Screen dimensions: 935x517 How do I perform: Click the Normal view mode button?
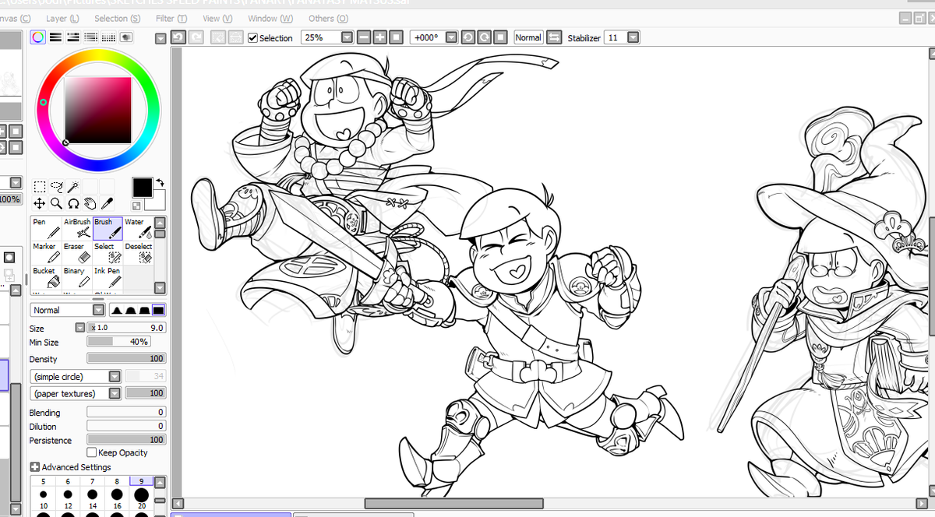pyautogui.click(x=527, y=37)
